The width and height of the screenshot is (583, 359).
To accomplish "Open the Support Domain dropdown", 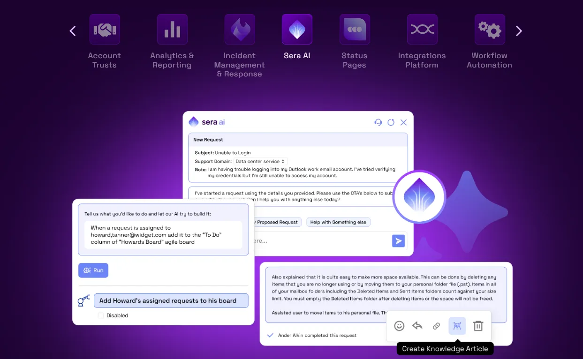I will click(x=260, y=161).
